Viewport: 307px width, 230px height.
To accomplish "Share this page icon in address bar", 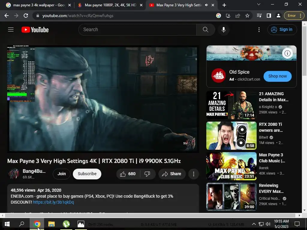I will [238, 16].
